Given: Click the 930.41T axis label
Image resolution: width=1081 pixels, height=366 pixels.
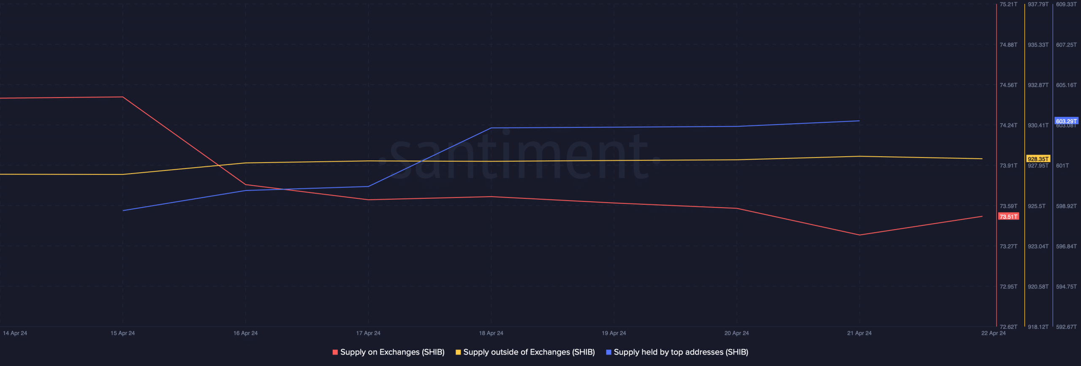Looking at the screenshot, I should 1038,125.
